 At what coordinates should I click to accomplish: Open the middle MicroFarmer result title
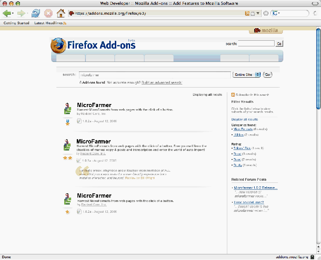click(x=94, y=142)
